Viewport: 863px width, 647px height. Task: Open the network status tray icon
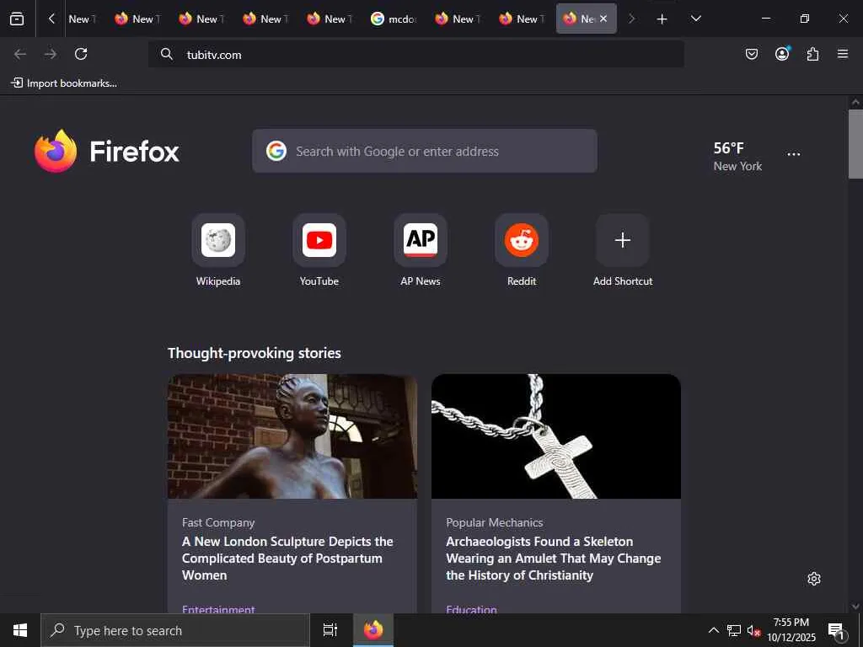pos(734,630)
